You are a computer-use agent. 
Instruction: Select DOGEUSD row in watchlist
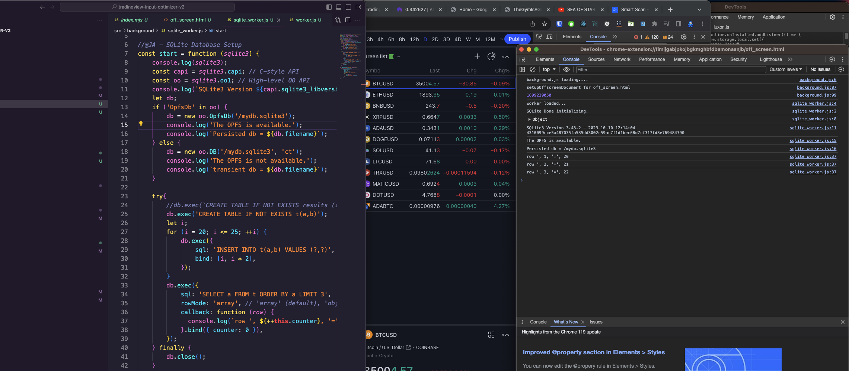pyautogui.click(x=441, y=139)
